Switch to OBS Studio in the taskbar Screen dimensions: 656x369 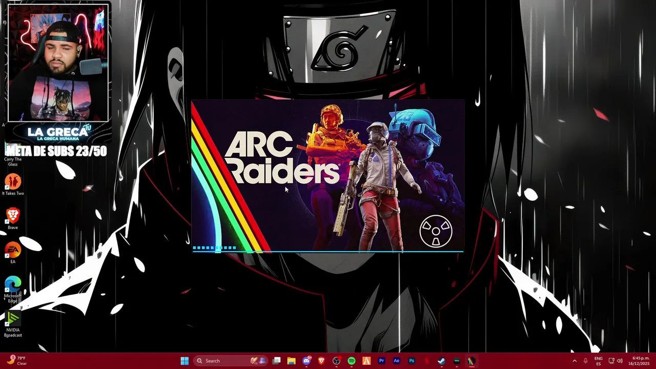tap(336, 361)
